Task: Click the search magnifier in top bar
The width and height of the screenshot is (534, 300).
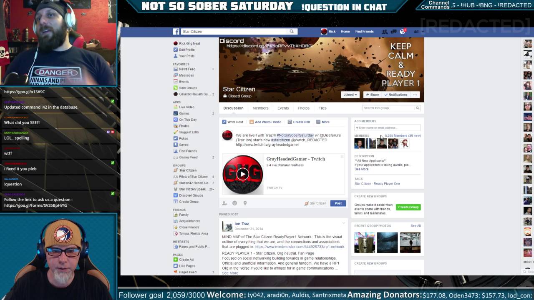Action: coord(292,32)
